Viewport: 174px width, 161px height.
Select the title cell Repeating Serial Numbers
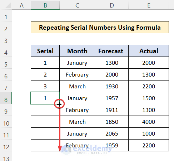click(x=100, y=27)
